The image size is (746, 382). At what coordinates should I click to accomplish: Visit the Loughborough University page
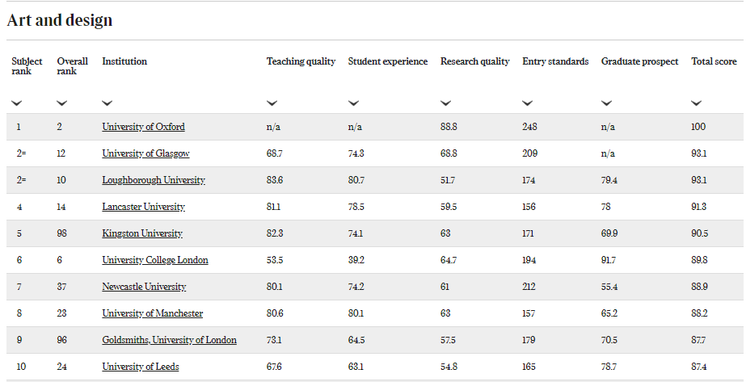click(154, 180)
